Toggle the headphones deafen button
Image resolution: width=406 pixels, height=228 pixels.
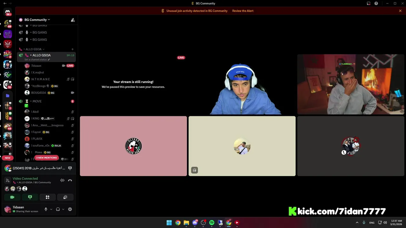pyautogui.click(x=58, y=209)
